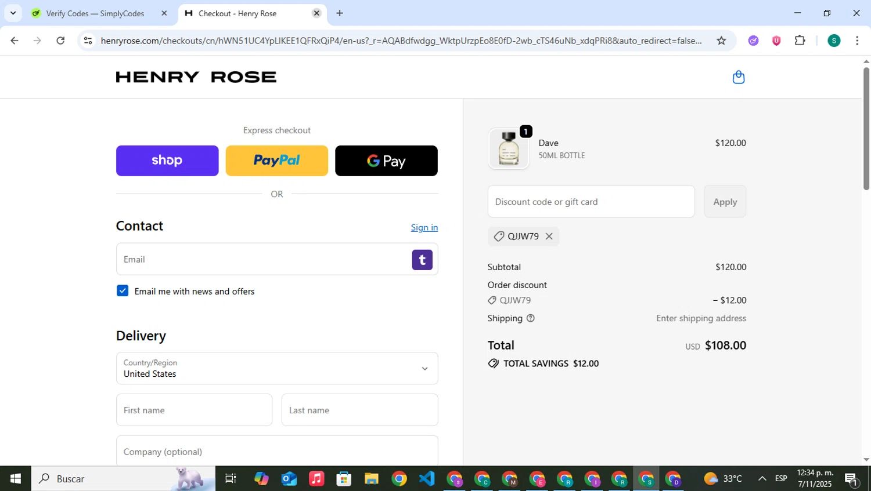Viewport: 871px width, 491px height.
Task: Open the Windows Start menu
Action: pos(16,479)
